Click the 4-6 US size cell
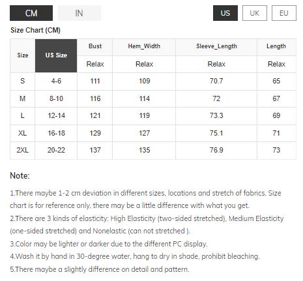303x281 pixels. coord(56,81)
